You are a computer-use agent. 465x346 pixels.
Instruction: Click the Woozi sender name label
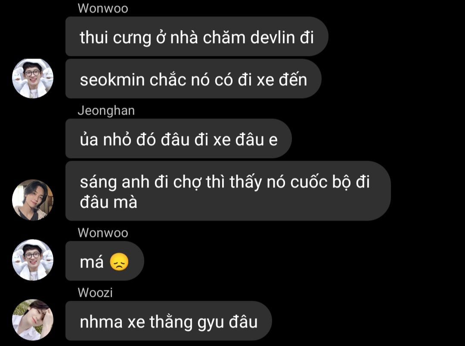pos(95,293)
